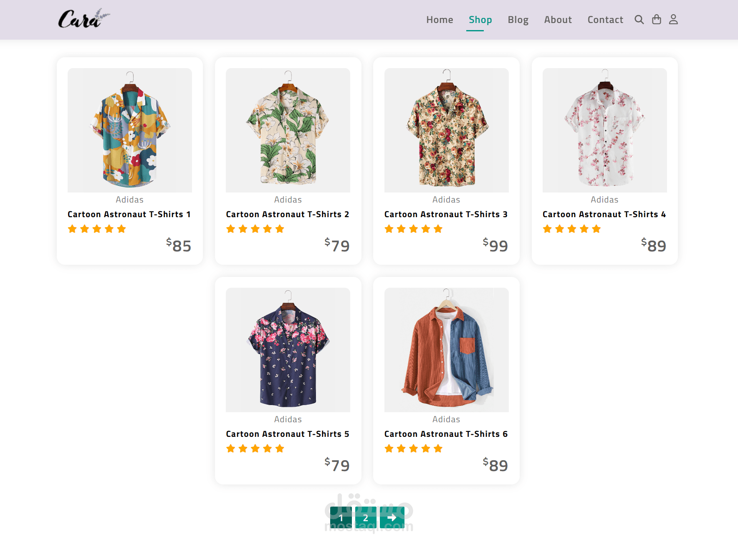Open the search icon in header
Image resolution: width=738 pixels, height=545 pixels.
point(639,20)
